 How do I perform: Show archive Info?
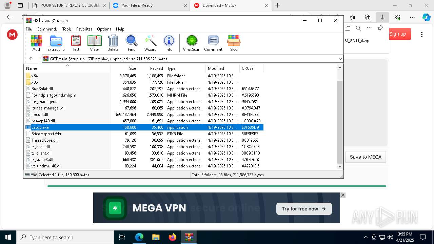pyautogui.click(x=169, y=43)
